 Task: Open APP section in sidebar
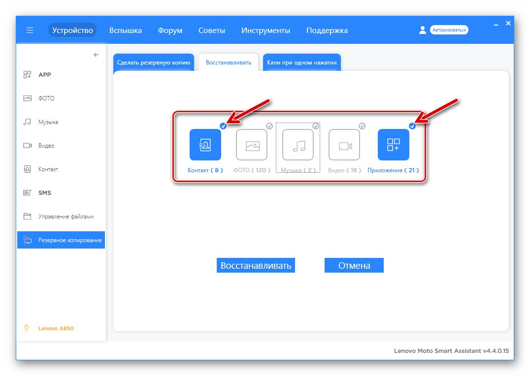[x=61, y=75]
